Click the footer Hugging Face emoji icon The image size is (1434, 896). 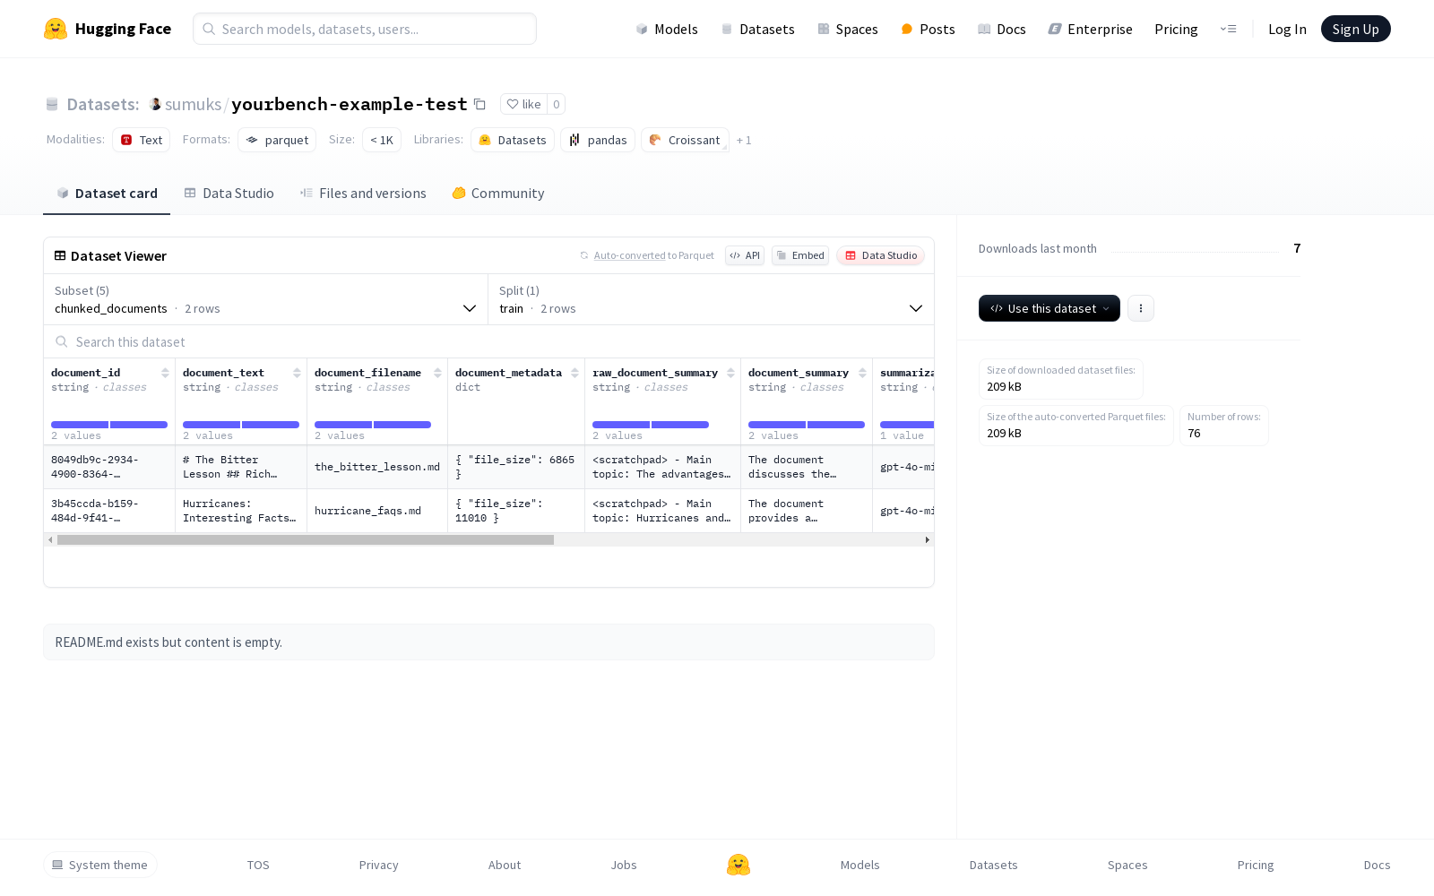click(739, 865)
